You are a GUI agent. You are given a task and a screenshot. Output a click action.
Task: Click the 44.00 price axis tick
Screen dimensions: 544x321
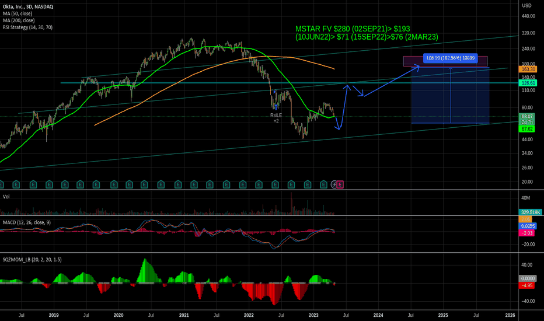pos(527,139)
